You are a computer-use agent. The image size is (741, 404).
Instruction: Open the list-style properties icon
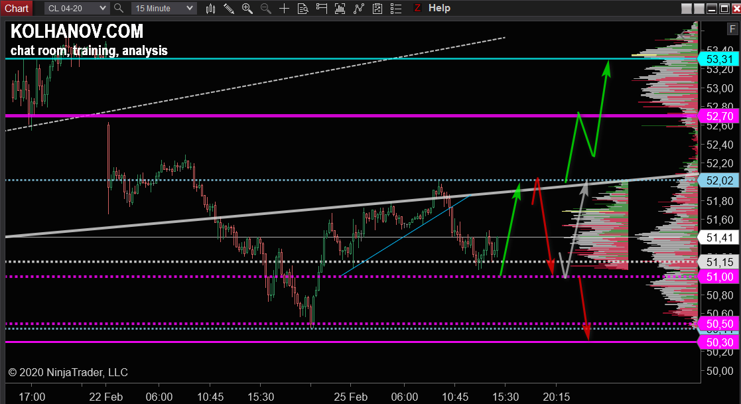pos(396,8)
